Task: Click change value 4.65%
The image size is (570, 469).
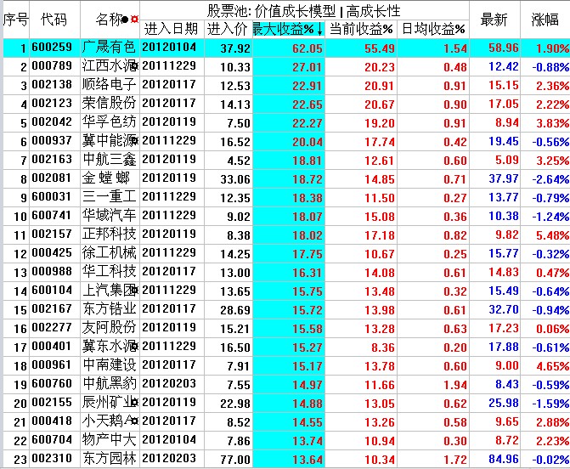Action: [552, 365]
